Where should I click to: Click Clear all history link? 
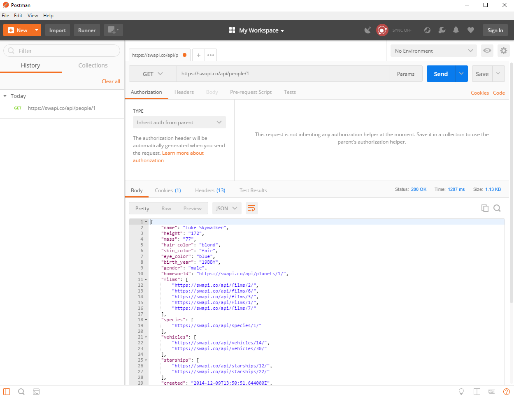[x=111, y=81]
